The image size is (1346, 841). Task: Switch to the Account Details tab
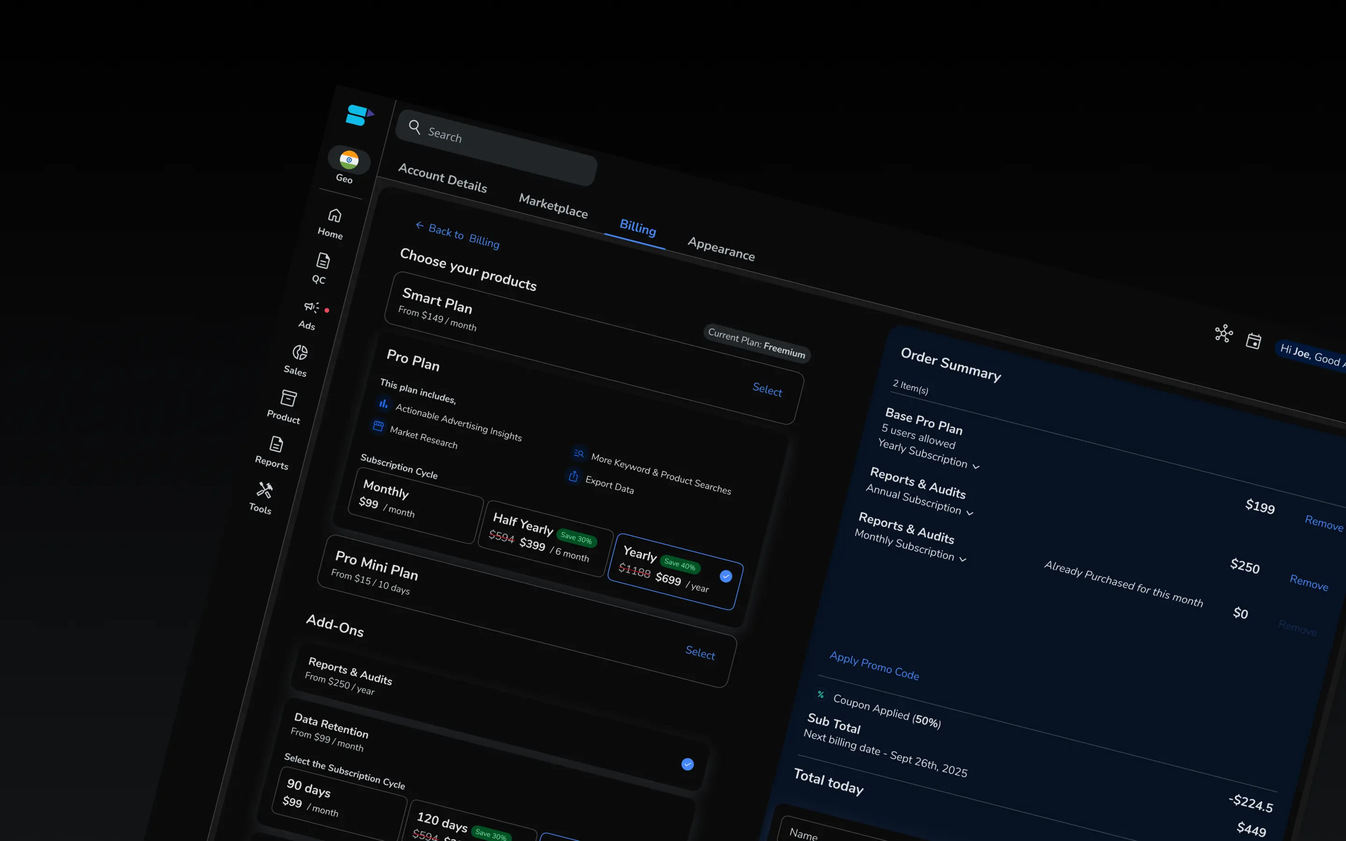click(443, 178)
